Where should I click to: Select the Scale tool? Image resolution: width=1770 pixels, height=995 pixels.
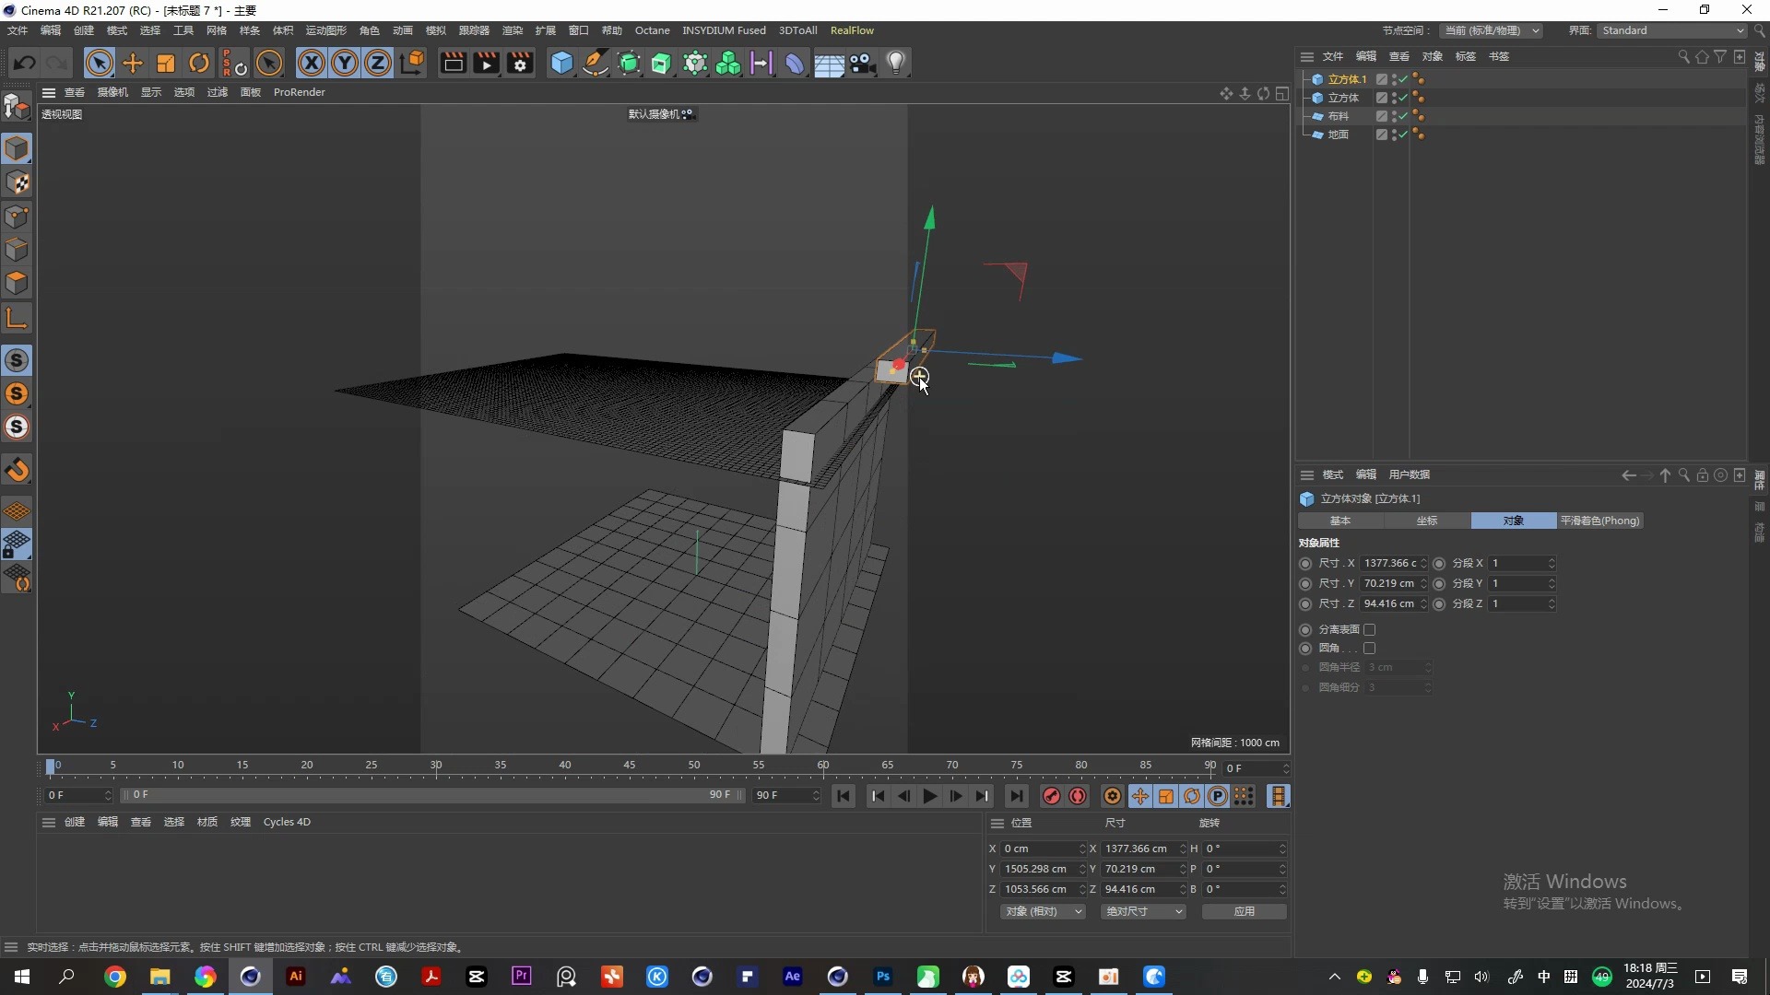[166, 63]
